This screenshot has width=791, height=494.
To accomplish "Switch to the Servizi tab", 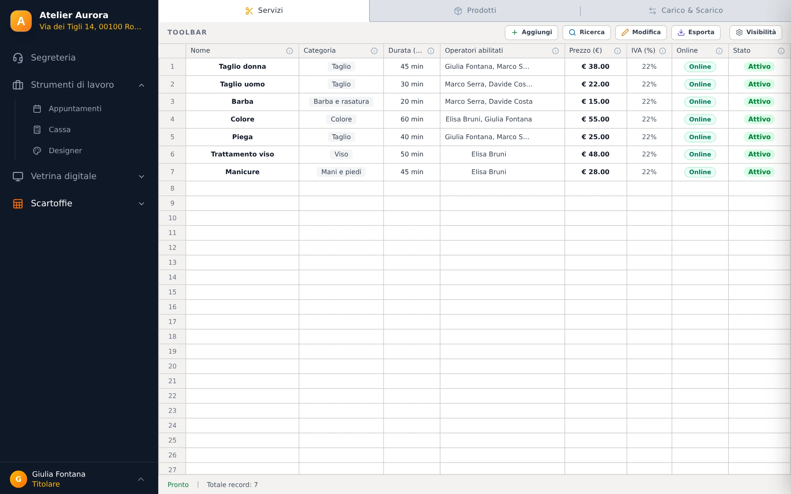I will [264, 11].
